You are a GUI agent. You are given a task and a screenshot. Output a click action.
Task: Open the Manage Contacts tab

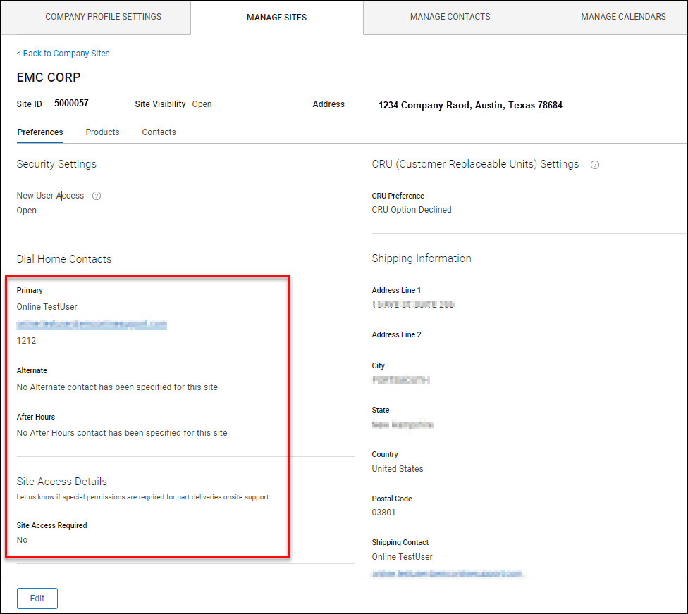tap(450, 17)
